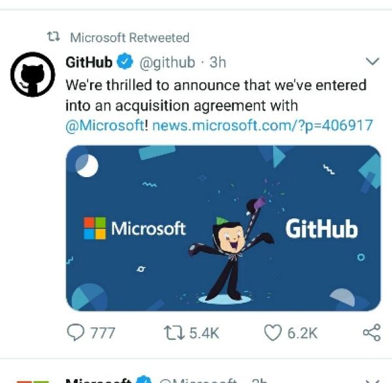
Task: Open the tweet's 3h timestamp
Action: pos(218,63)
